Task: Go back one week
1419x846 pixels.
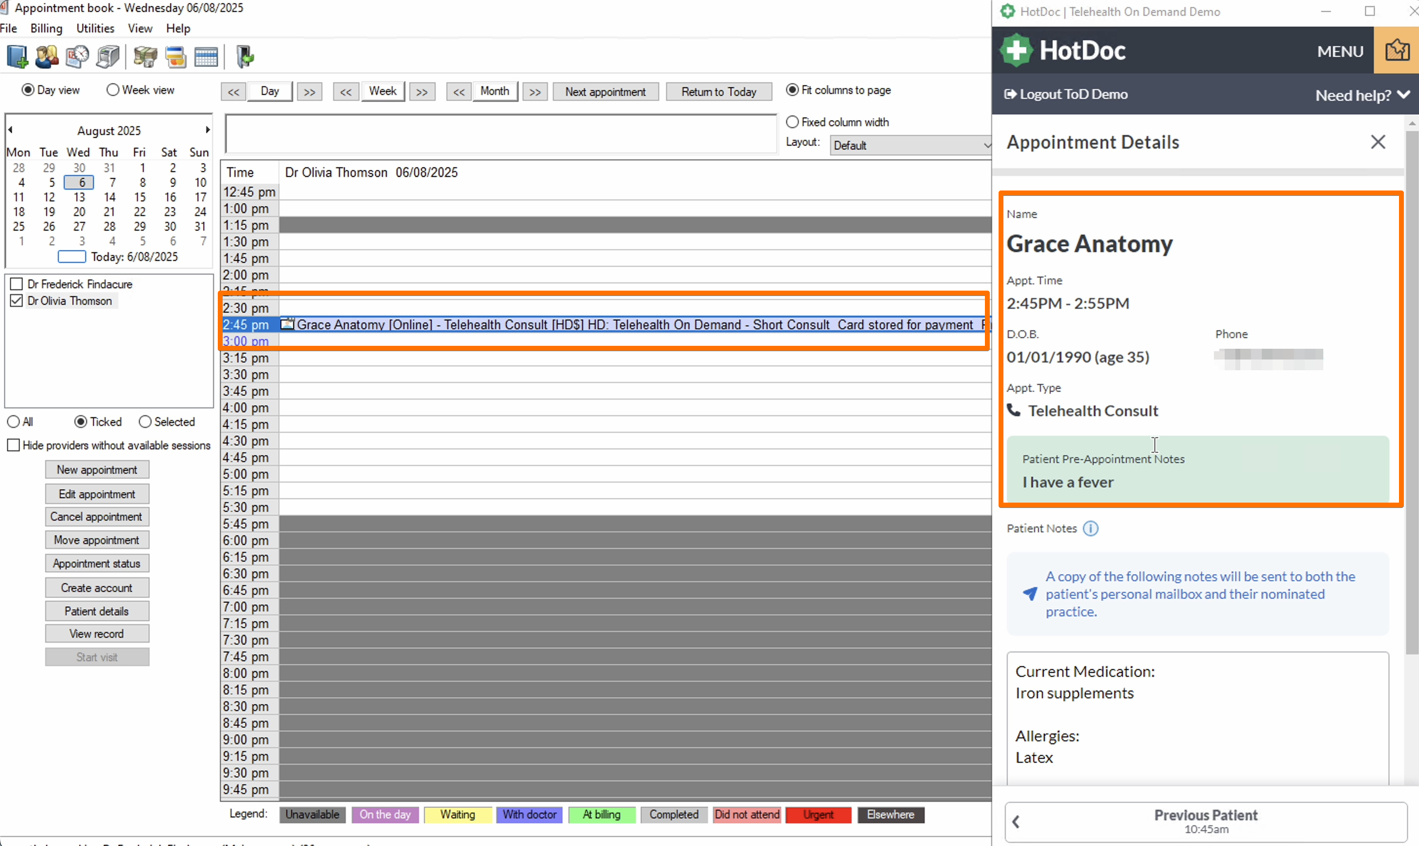Action: click(x=346, y=92)
